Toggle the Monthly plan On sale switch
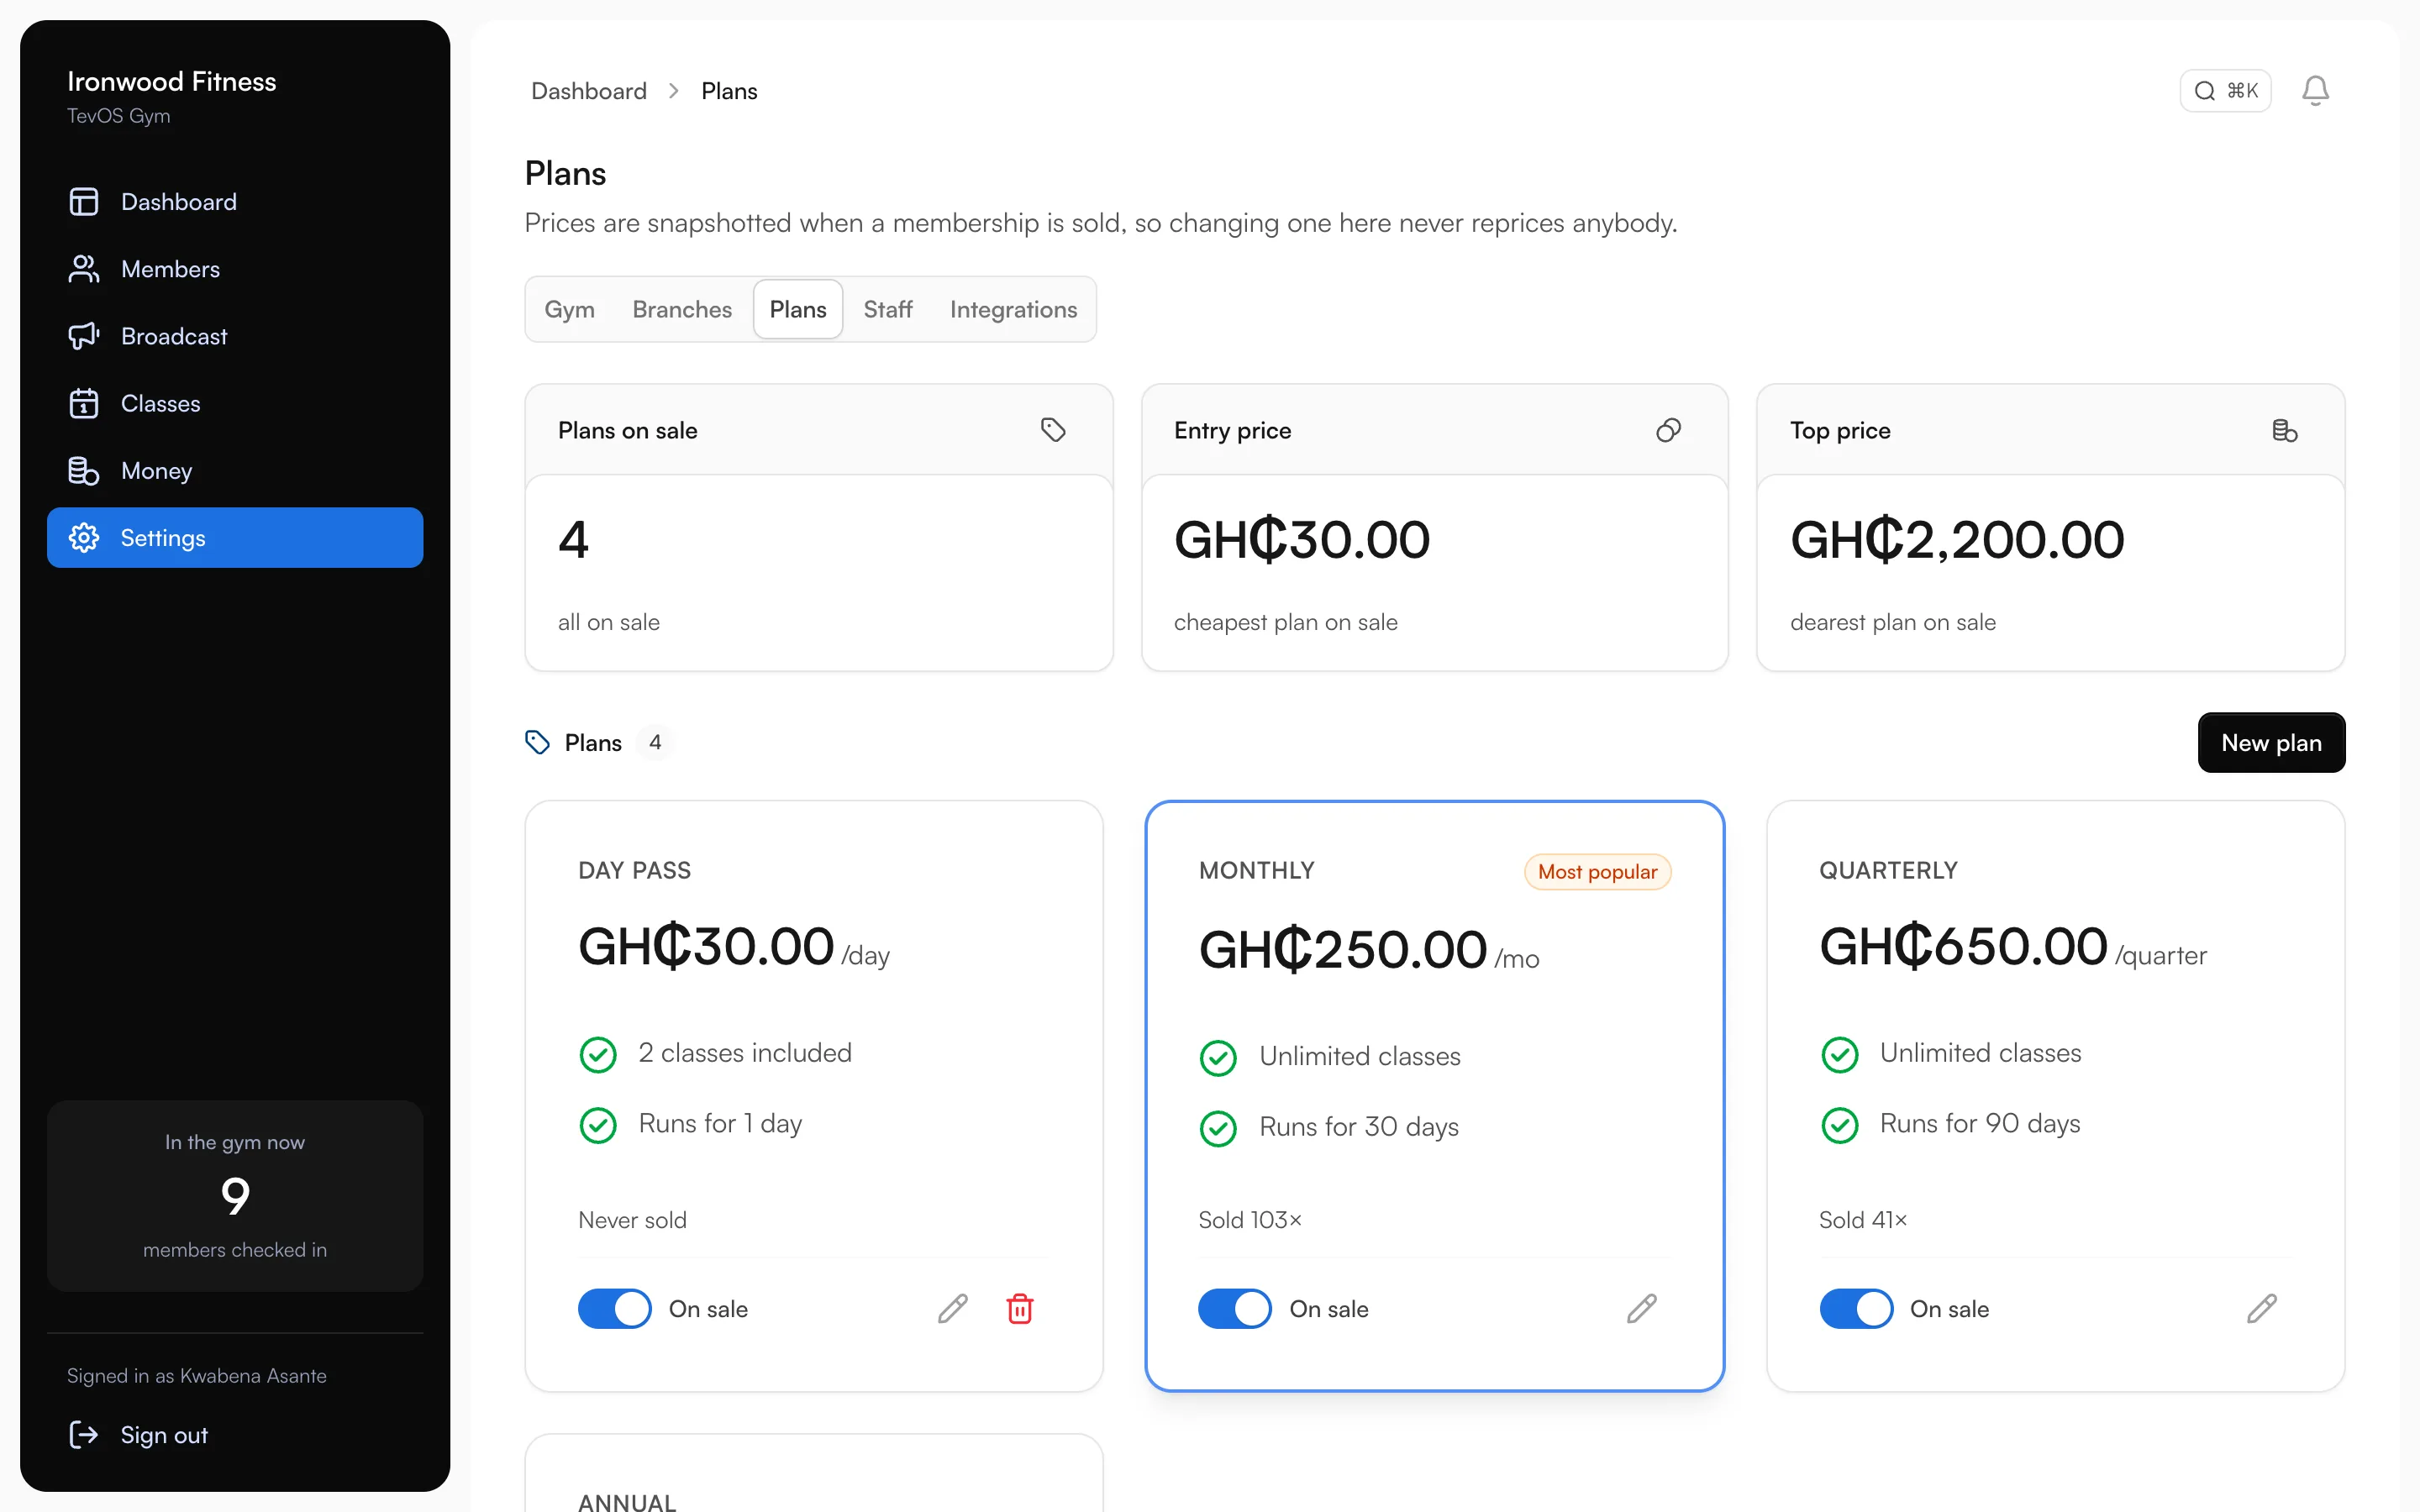Image resolution: width=2420 pixels, height=1512 pixels. (x=1234, y=1308)
